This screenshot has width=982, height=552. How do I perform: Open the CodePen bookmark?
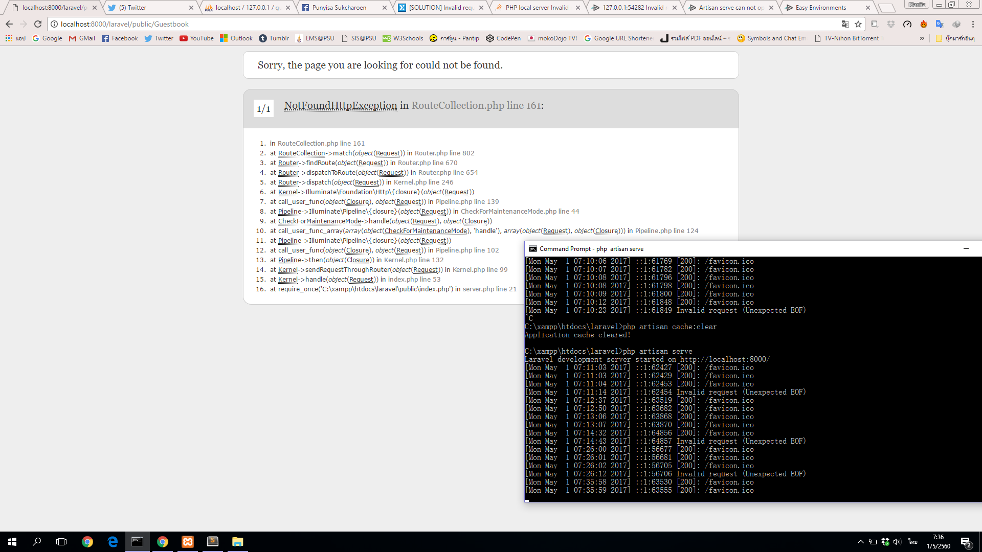tap(503, 38)
